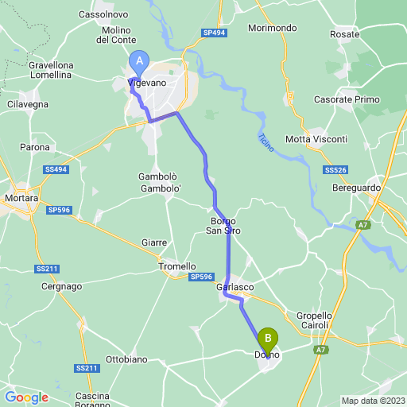The width and height of the screenshot is (407, 407).
Task: Select the SP596 shield near Tromello
Action: tap(201, 277)
